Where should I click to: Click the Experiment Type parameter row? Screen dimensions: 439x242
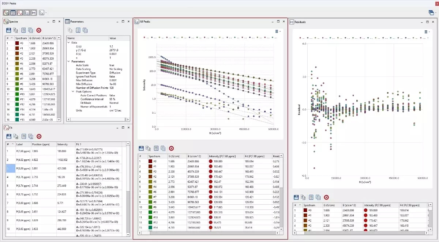tap(86, 73)
